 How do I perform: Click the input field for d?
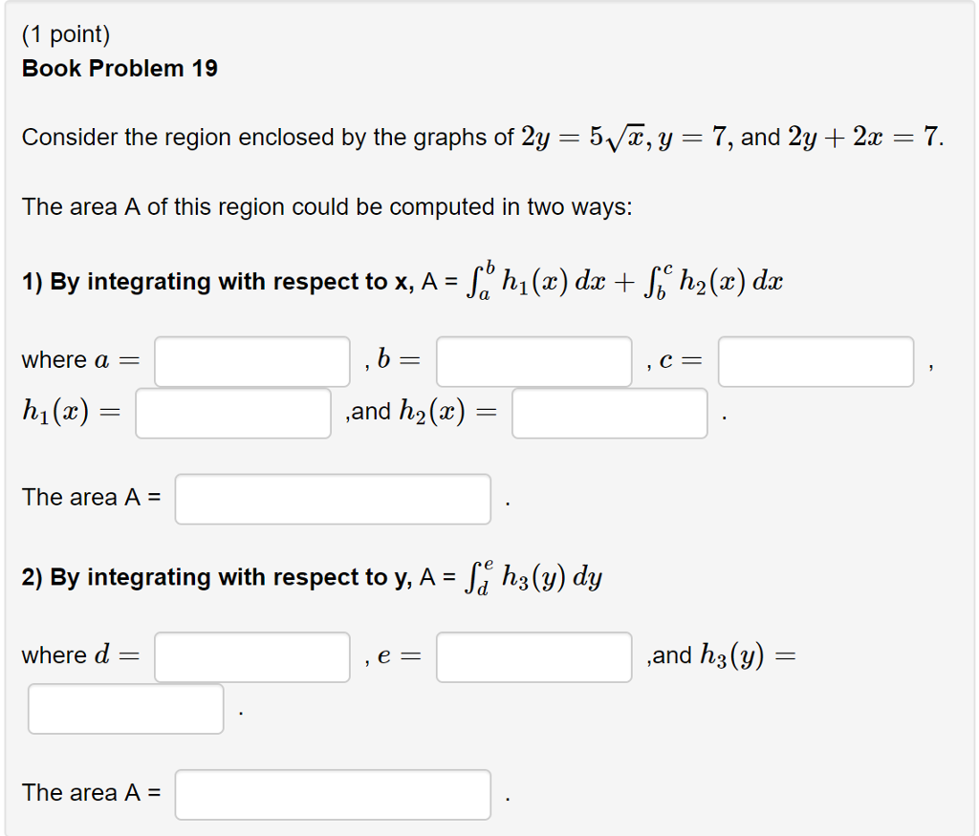pos(251,656)
